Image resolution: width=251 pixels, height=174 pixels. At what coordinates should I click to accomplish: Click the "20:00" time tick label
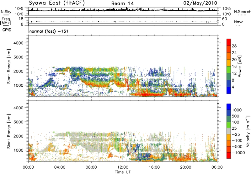[x=185, y=167]
